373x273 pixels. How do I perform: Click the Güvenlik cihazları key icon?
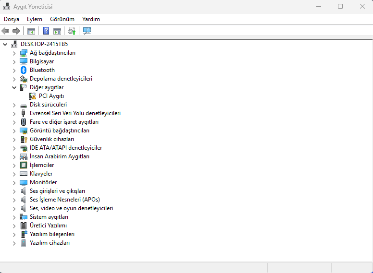[x=24, y=139]
